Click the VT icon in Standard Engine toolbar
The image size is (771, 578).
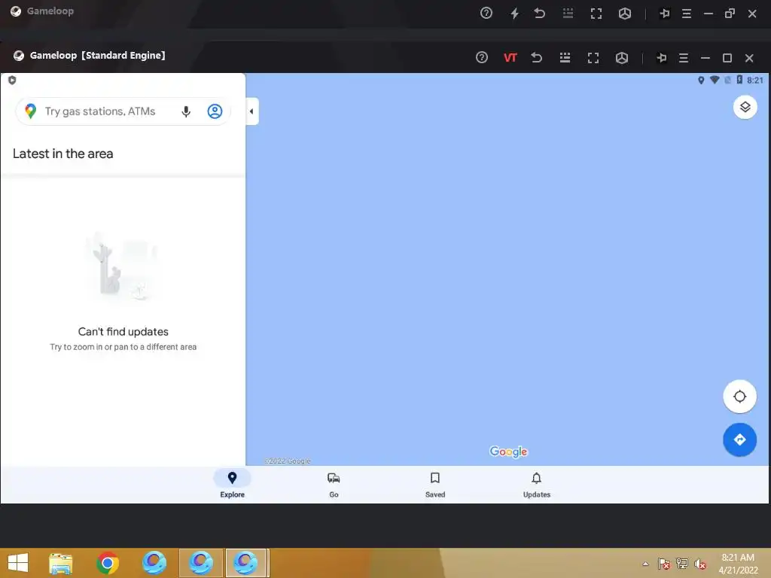510,58
